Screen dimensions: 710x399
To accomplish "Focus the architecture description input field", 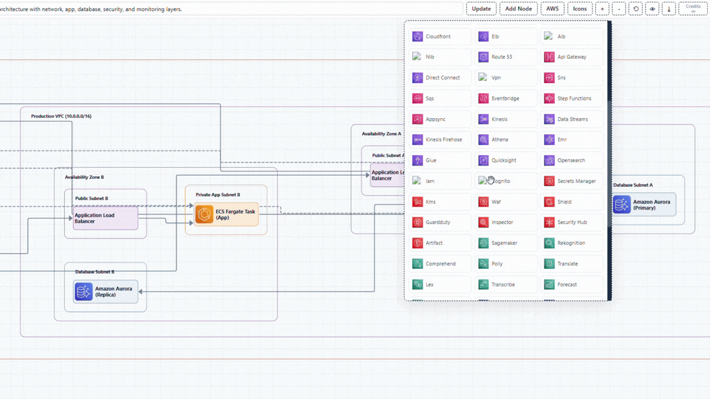I will coord(231,9).
